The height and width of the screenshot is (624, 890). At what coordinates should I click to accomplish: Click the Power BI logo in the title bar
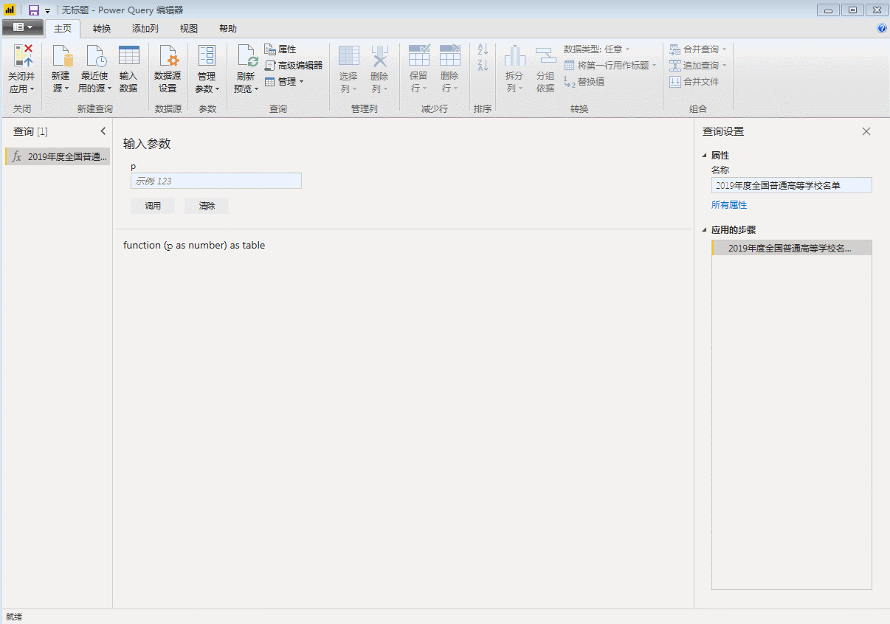(10, 10)
